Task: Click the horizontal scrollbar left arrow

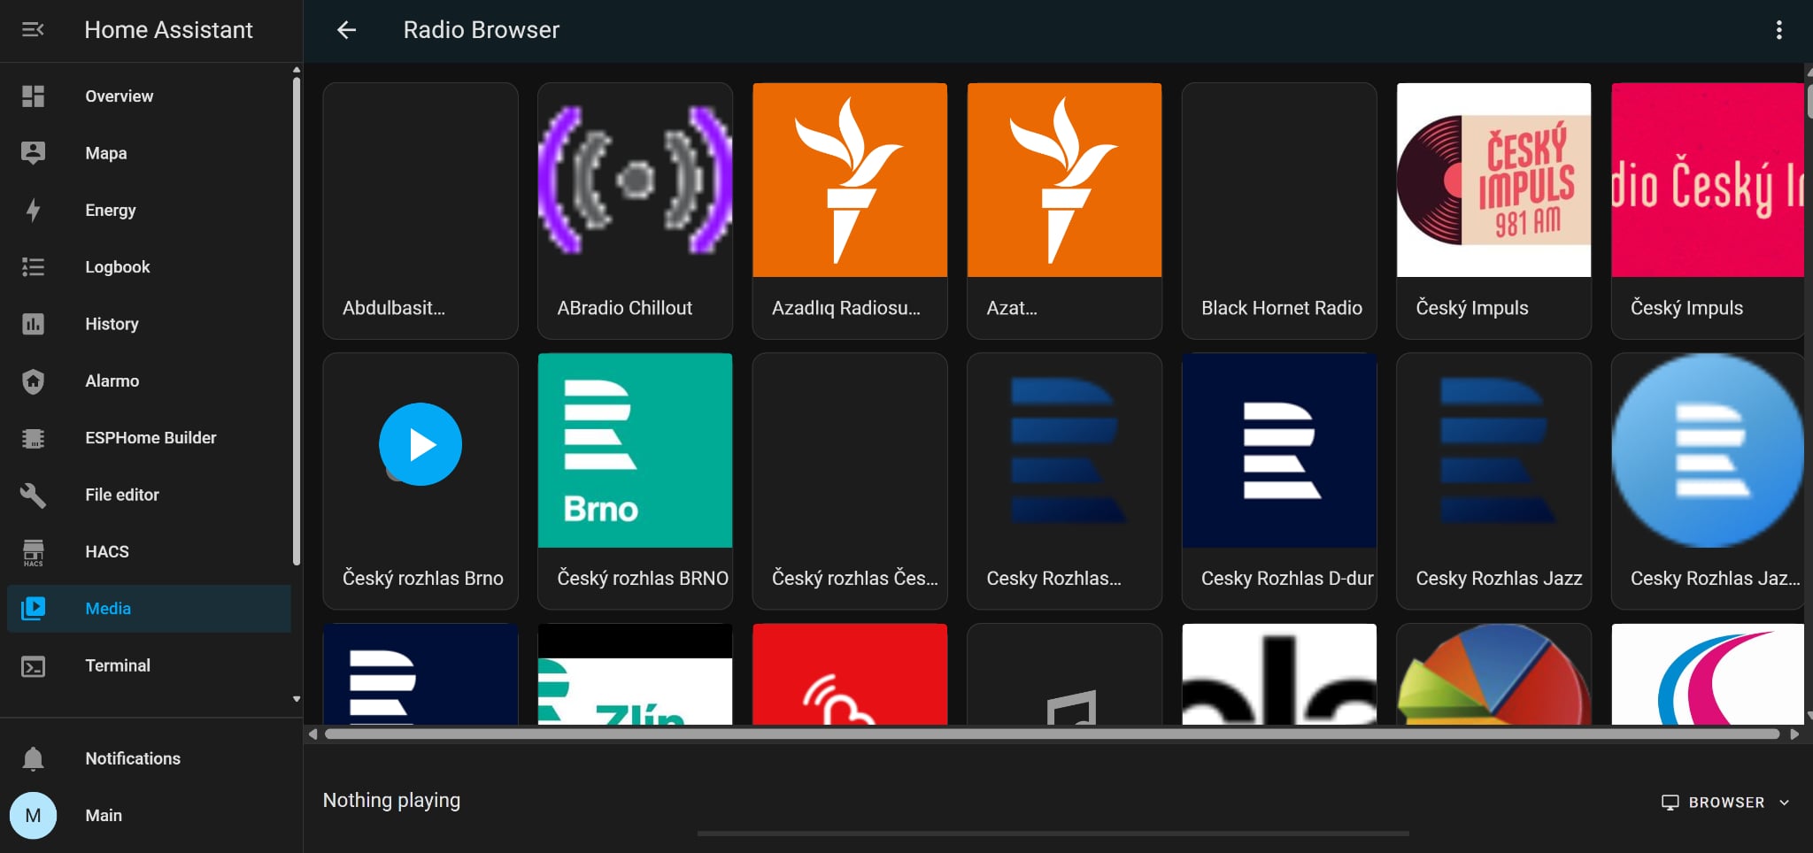Action: pos(312,734)
